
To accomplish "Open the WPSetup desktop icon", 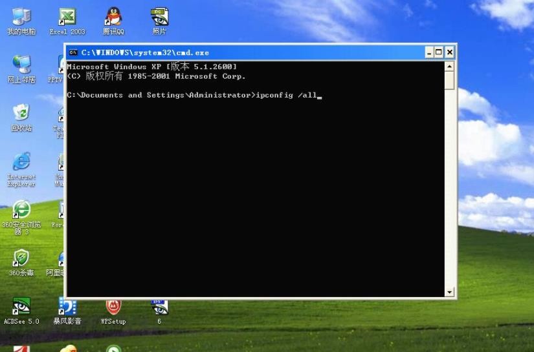I will (113, 313).
